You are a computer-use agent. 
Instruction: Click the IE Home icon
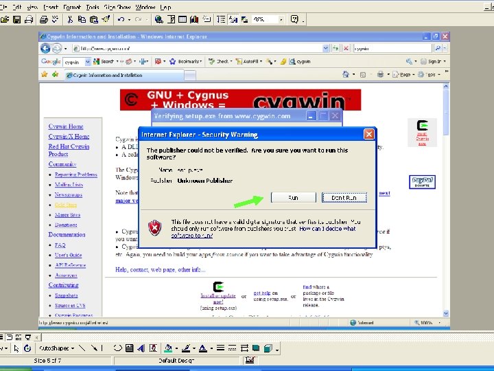346,74
